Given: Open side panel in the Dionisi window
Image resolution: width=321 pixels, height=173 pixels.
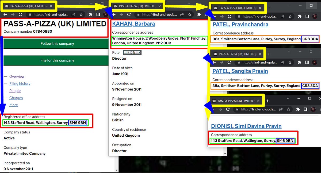Looking at the screenshot, I should point(305,109).
